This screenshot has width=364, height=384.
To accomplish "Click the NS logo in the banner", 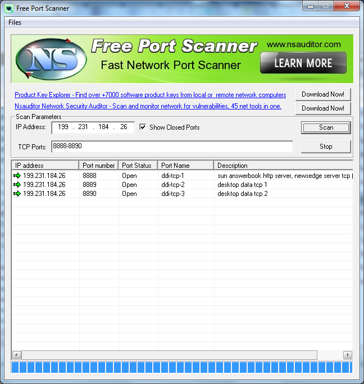I will pos(51,59).
